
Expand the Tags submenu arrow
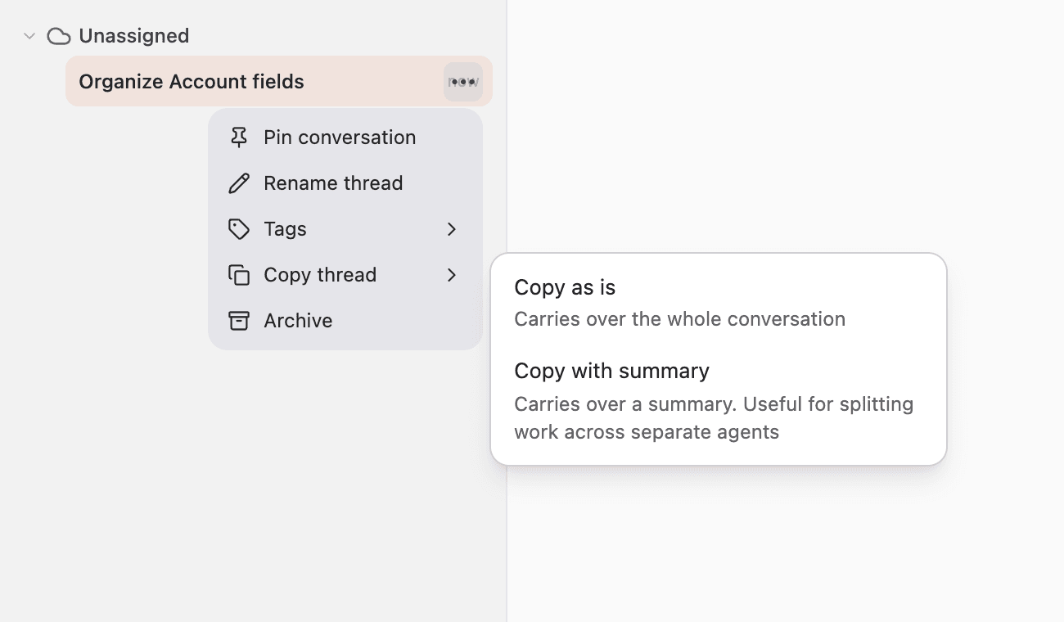click(452, 229)
